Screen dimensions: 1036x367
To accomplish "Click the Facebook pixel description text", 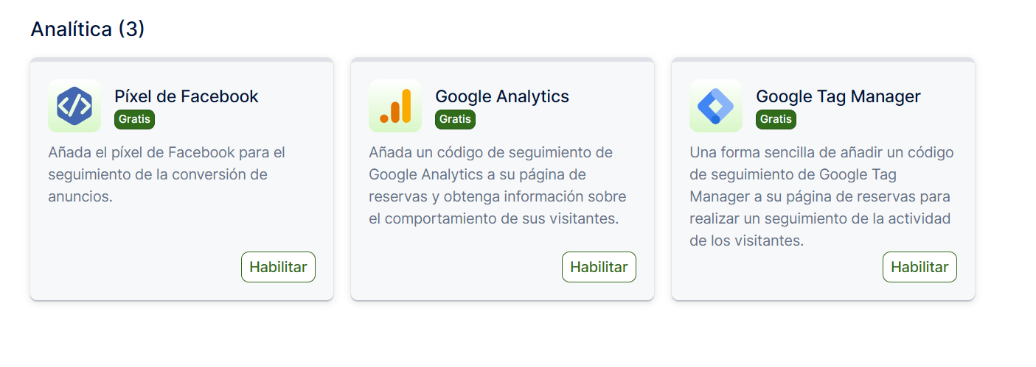I will 166,175.
